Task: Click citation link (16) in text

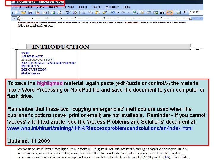Action: click(x=166, y=157)
